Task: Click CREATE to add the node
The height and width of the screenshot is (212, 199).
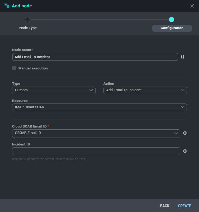Action: 184,206
